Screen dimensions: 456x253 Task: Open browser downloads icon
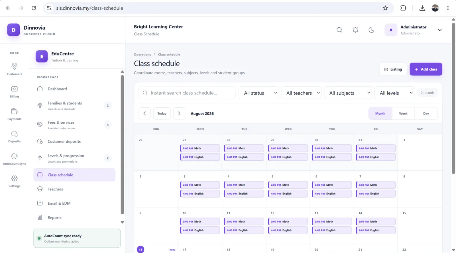(x=422, y=8)
